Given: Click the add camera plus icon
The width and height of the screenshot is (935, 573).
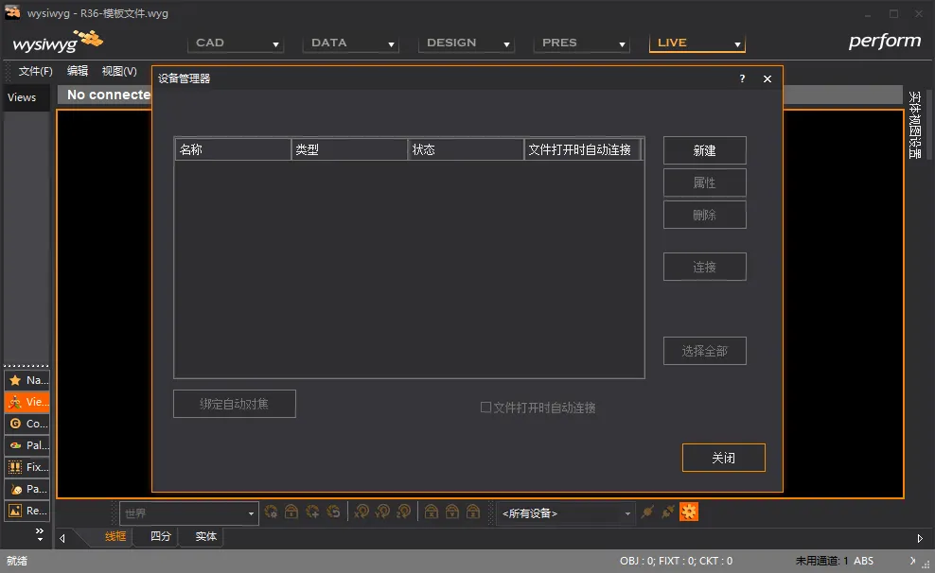Looking at the screenshot, I should [x=312, y=512].
